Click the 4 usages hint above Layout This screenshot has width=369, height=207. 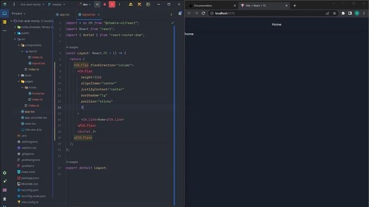coord(72,47)
